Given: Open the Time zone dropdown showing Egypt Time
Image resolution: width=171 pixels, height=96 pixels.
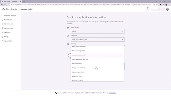Looking at the screenshot, I should pyautogui.click(x=98, y=39).
